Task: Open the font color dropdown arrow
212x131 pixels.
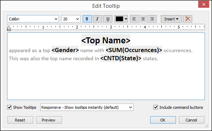Action: tap(126, 19)
